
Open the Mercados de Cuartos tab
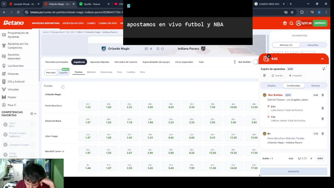pos(126,62)
